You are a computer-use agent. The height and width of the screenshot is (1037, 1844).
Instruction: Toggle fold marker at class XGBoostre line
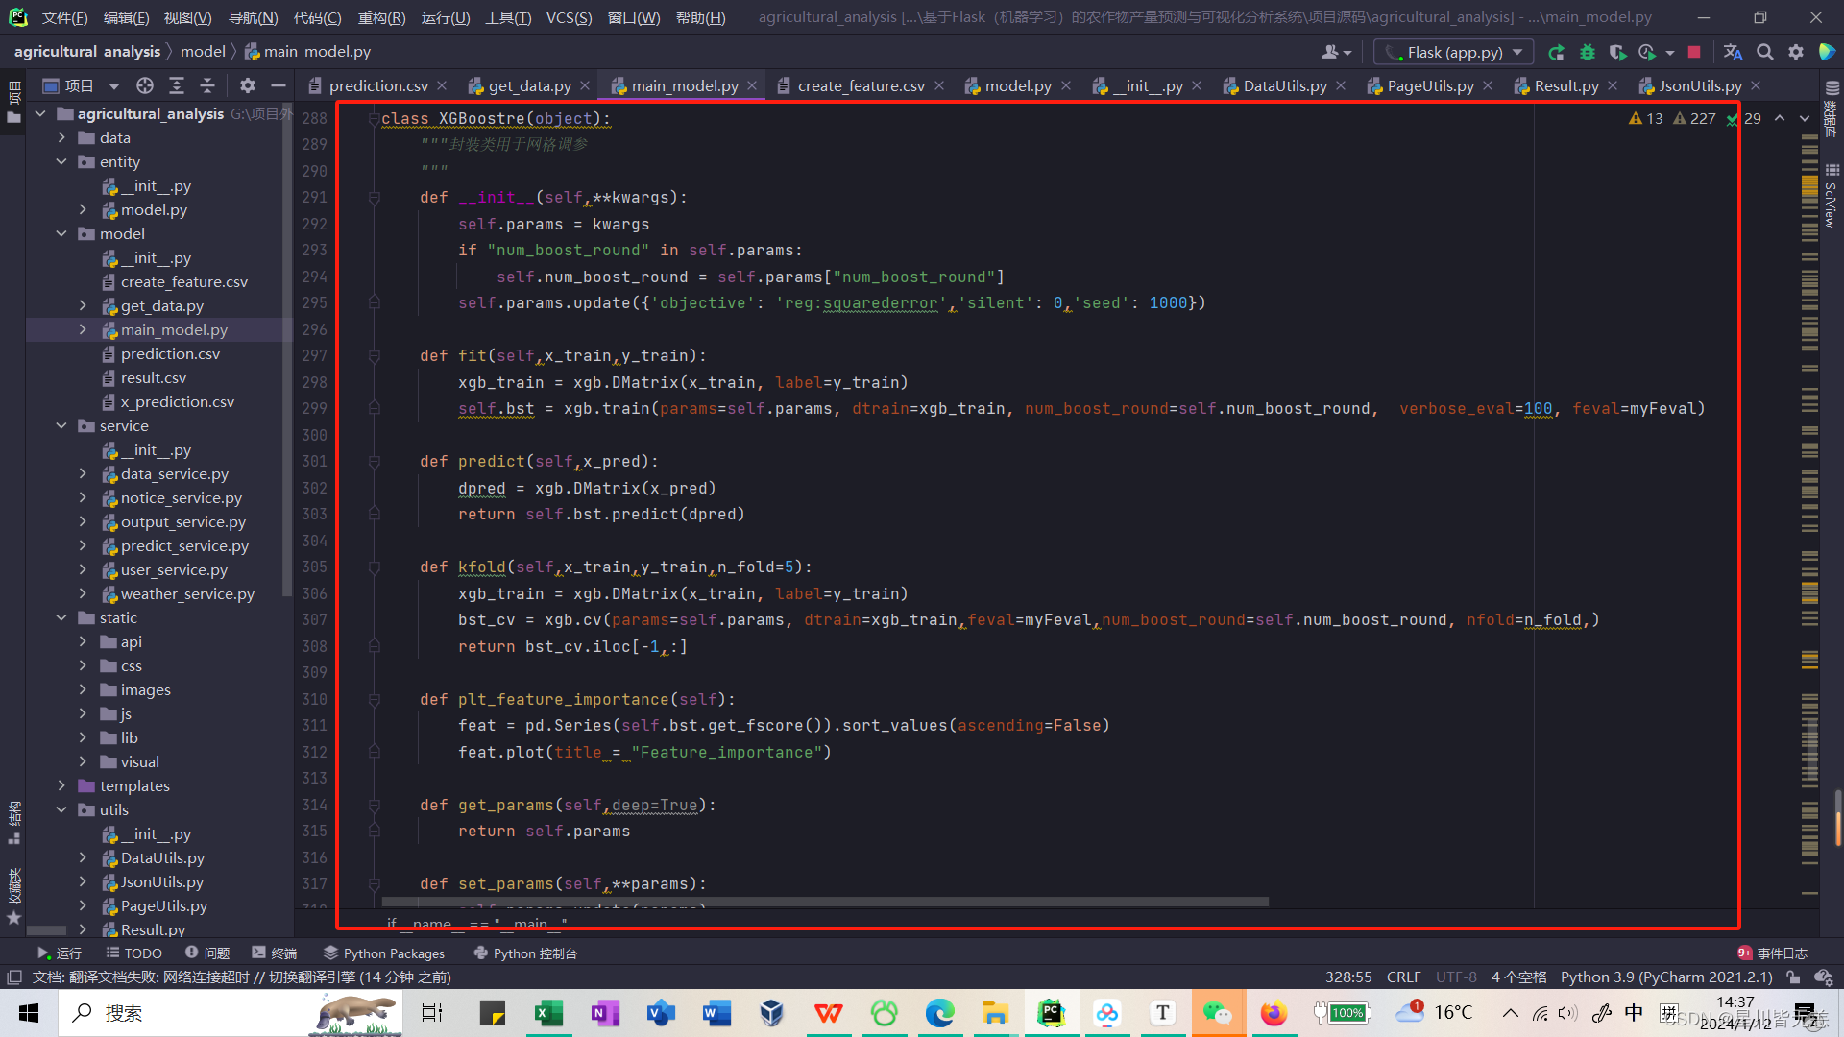coord(375,119)
